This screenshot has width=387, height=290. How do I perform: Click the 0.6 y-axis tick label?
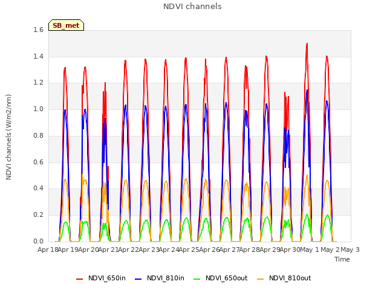tap(38, 162)
